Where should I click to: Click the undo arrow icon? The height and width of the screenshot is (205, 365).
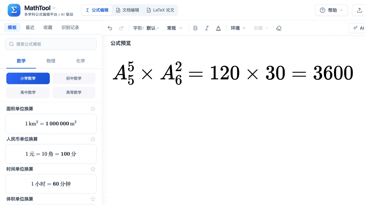click(110, 28)
